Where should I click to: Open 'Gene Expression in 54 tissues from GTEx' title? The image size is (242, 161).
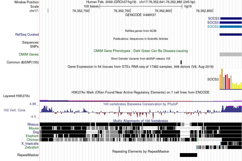pyautogui.click(x=141, y=67)
